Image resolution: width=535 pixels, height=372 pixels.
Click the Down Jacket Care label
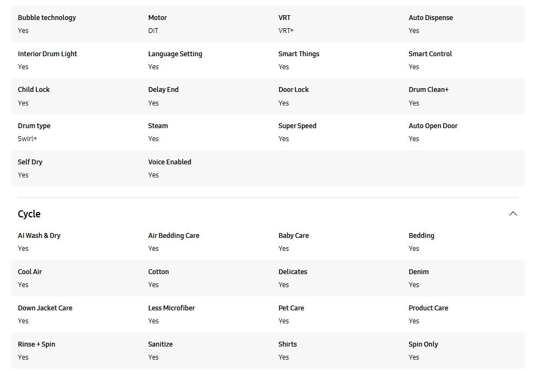coord(45,308)
